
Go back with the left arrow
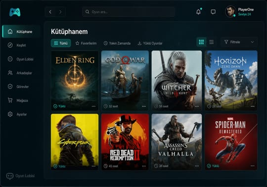[x=50, y=12]
